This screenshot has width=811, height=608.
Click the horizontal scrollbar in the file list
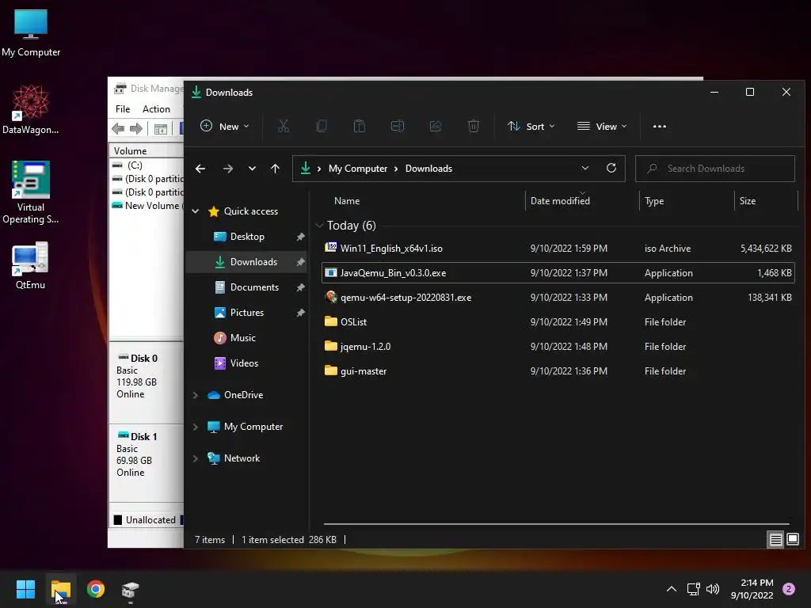tap(556, 524)
